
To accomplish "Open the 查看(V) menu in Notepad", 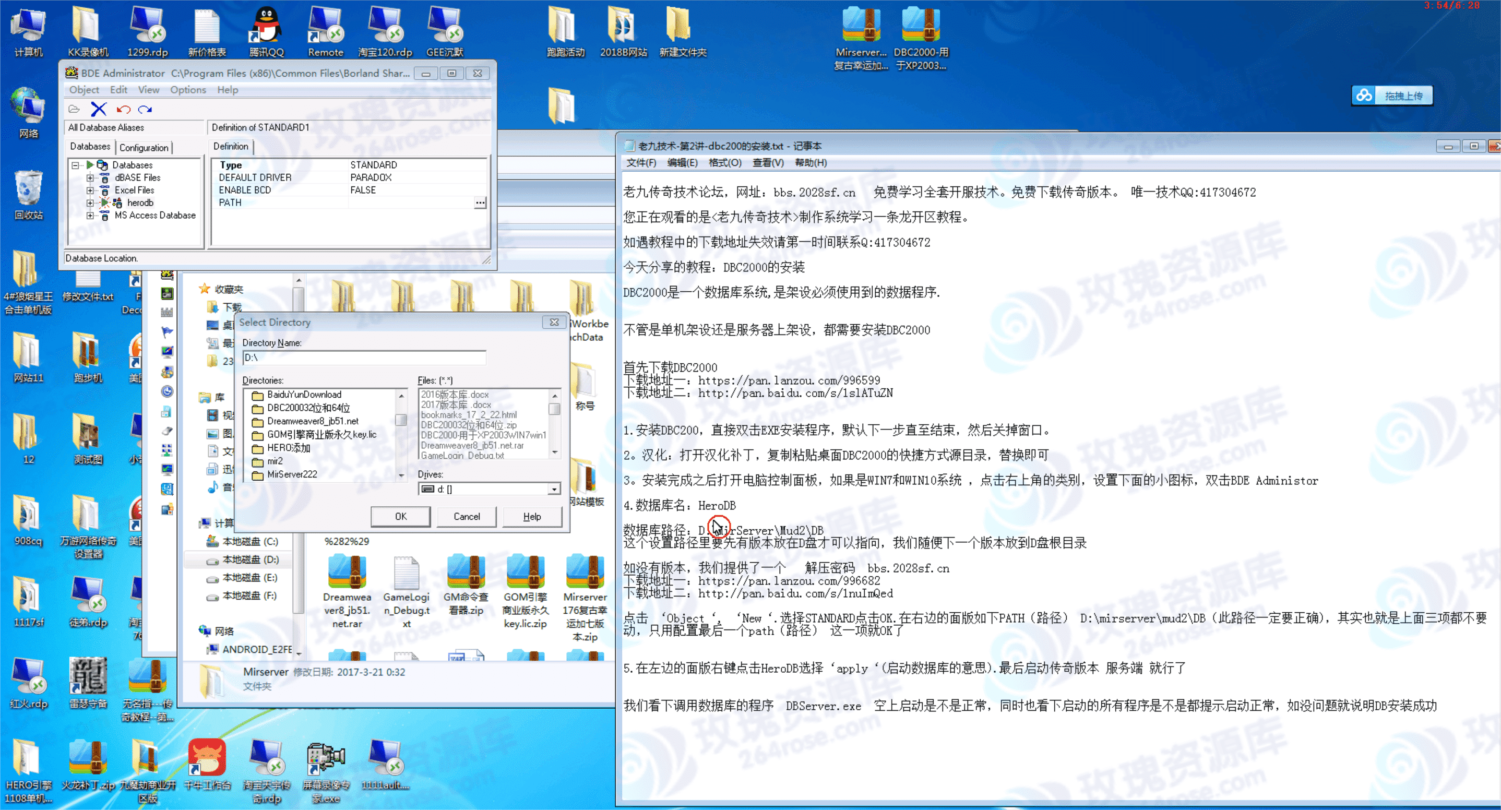I will [x=767, y=163].
